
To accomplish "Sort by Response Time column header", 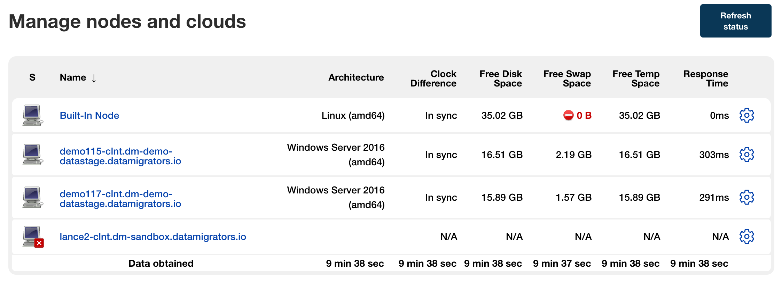I will tap(705, 78).
